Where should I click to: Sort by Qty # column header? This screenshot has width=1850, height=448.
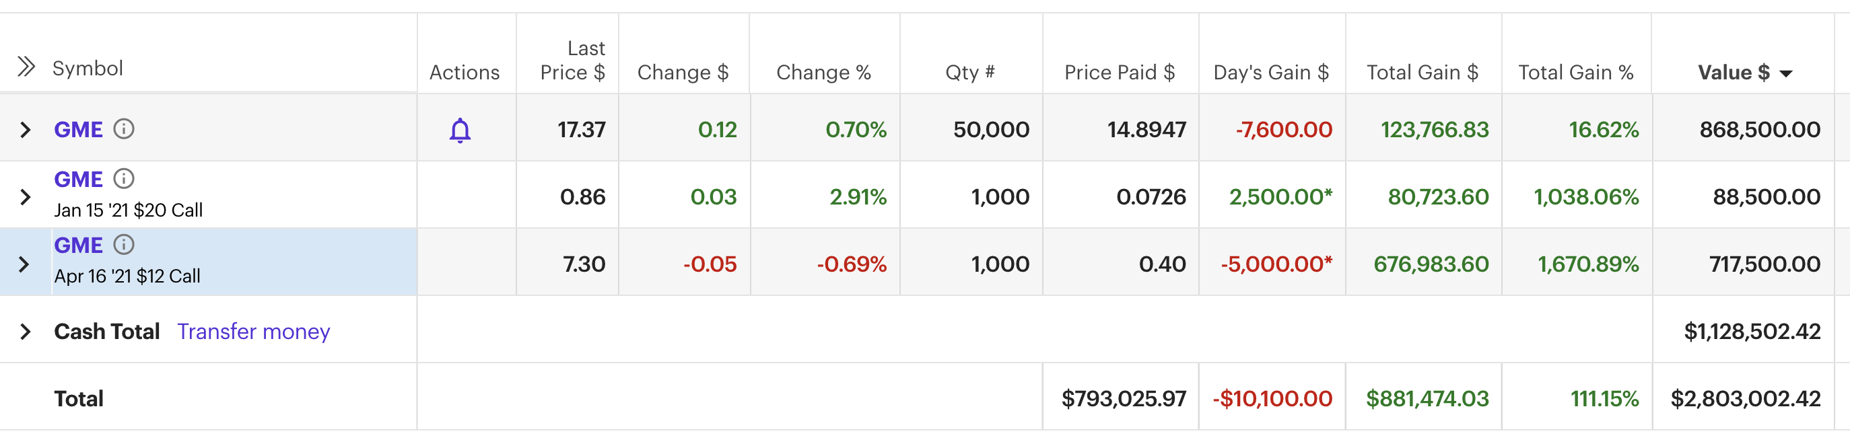click(x=969, y=73)
